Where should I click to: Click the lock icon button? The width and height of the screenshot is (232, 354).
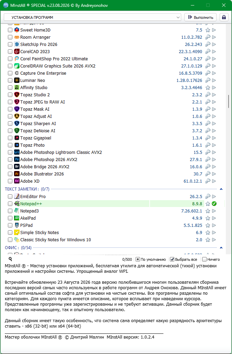tap(224, 17)
